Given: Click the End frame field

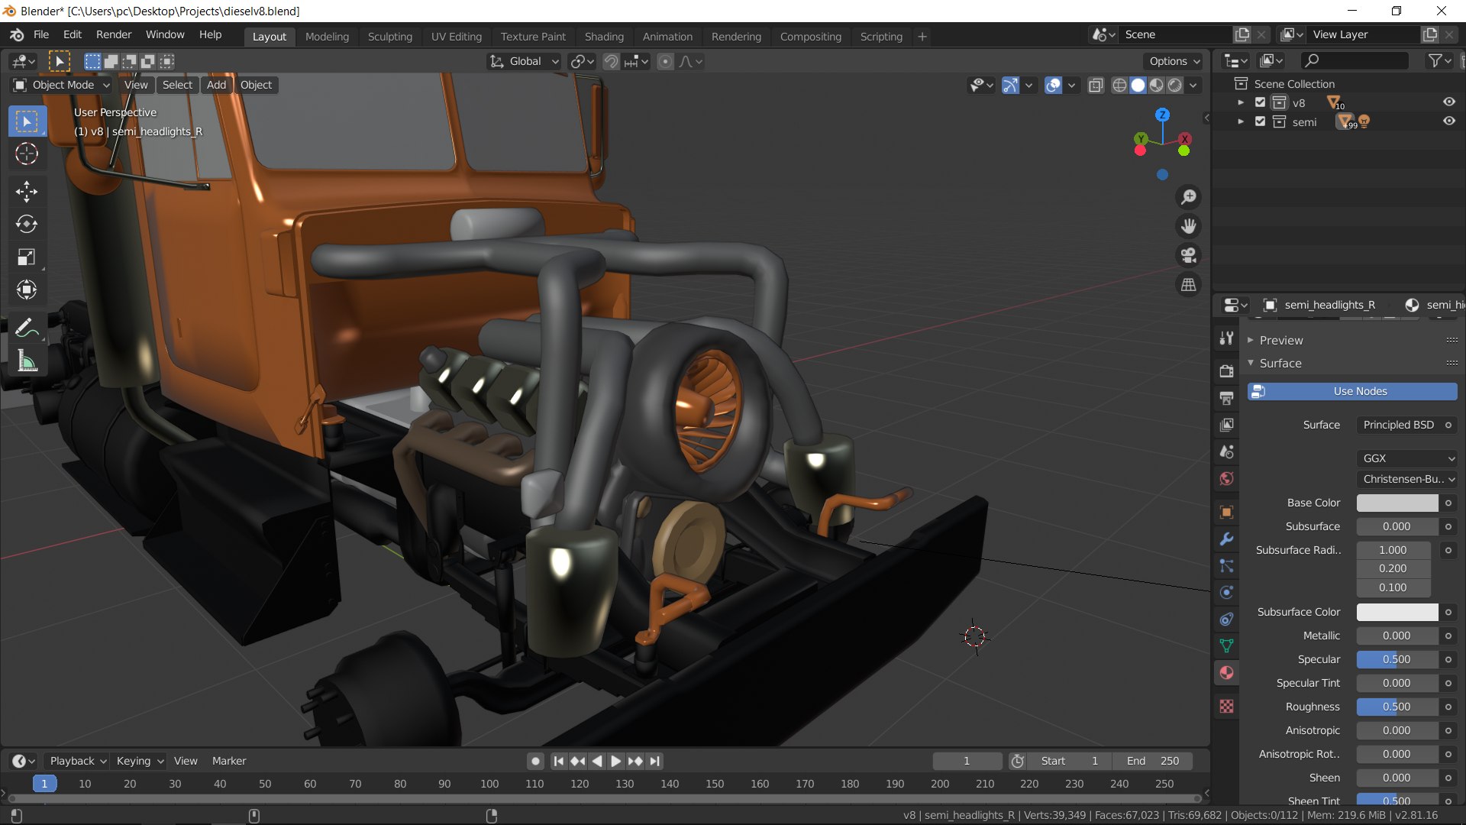Looking at the screenshot, I should pyautogui.click(x=1152, y=761).
